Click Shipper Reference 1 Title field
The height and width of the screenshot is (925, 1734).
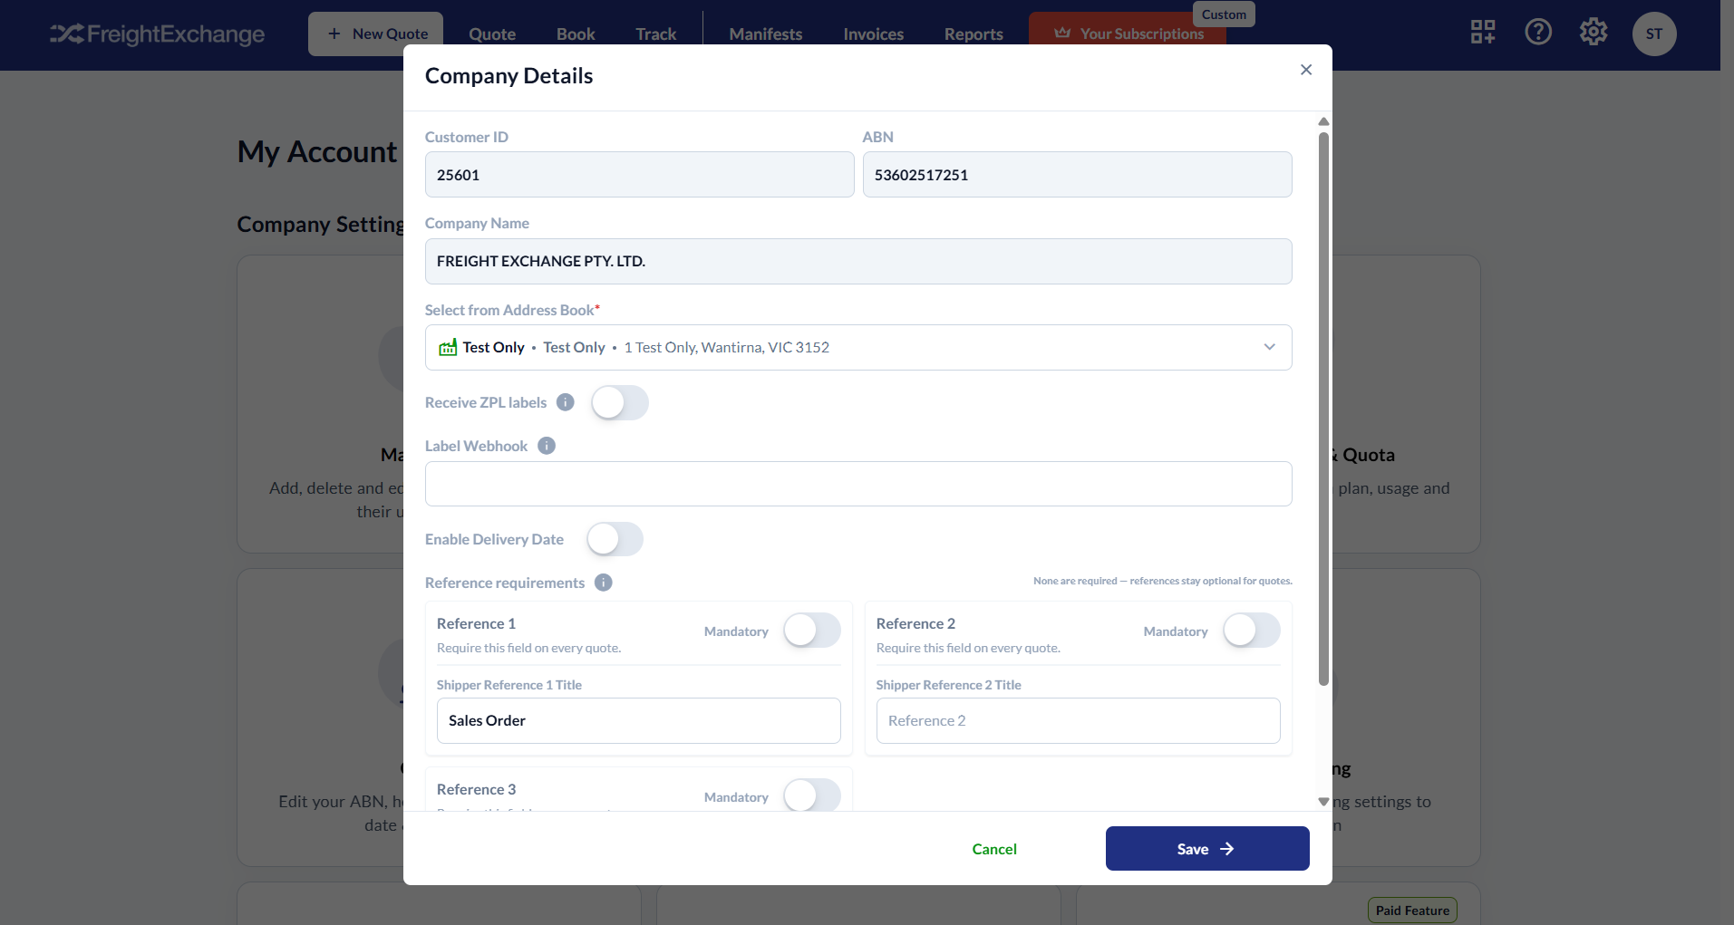[639, 720]
